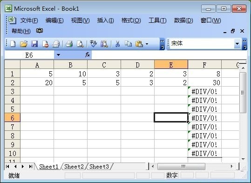Go to the next sheet tab arrow
This screenshot has width=251, height=183.
tap(23, 167)
